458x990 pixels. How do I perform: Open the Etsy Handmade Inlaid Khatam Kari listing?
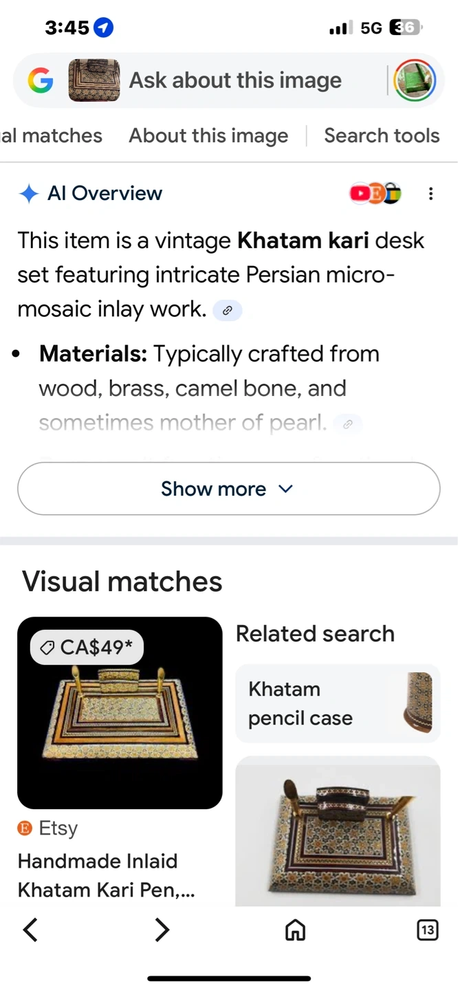[x=106, y=875]
